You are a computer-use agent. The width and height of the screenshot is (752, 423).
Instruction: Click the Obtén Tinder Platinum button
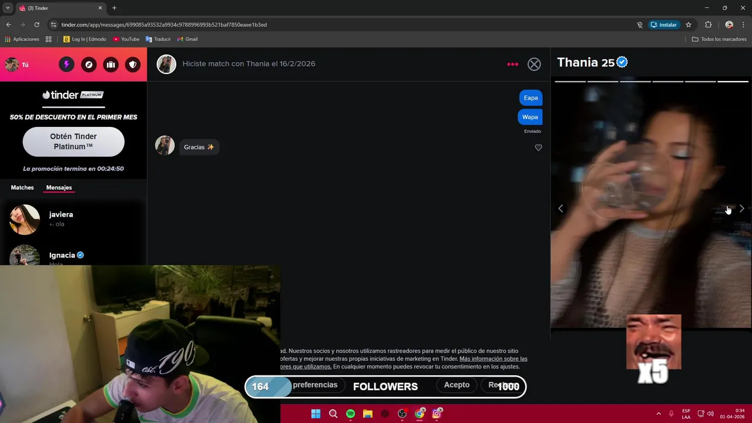coord(73,141)
